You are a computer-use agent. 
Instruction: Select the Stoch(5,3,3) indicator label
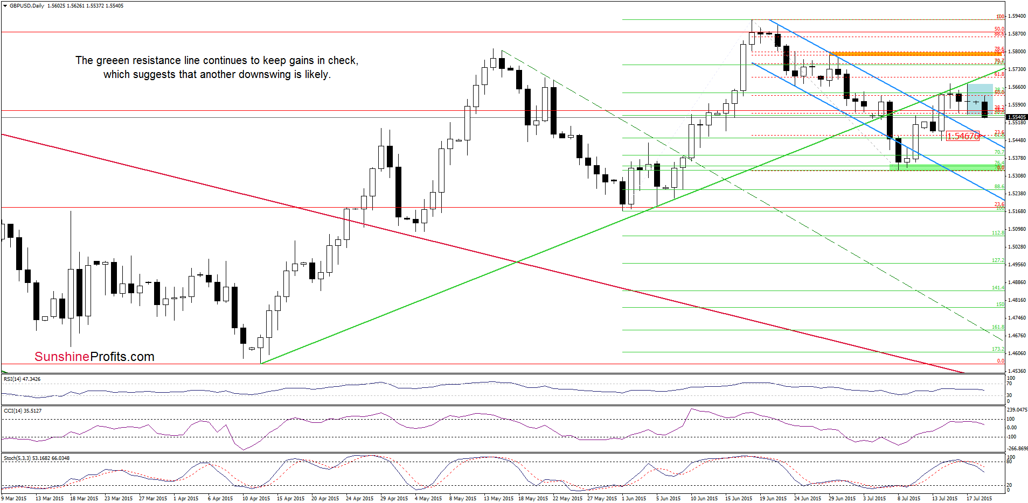[37, 458]
